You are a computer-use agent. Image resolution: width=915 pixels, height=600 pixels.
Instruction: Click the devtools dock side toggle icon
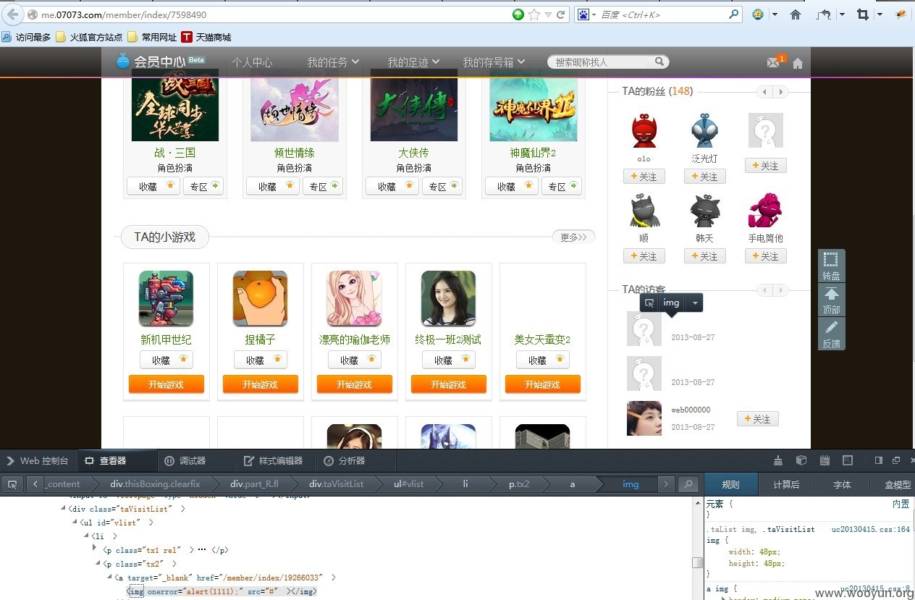879,460
